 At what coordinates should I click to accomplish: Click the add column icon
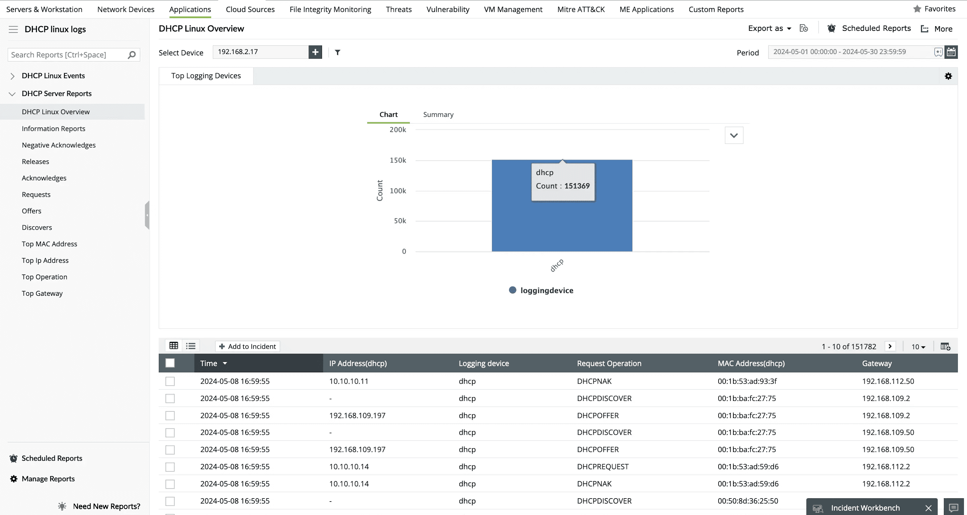coord(945,346)
